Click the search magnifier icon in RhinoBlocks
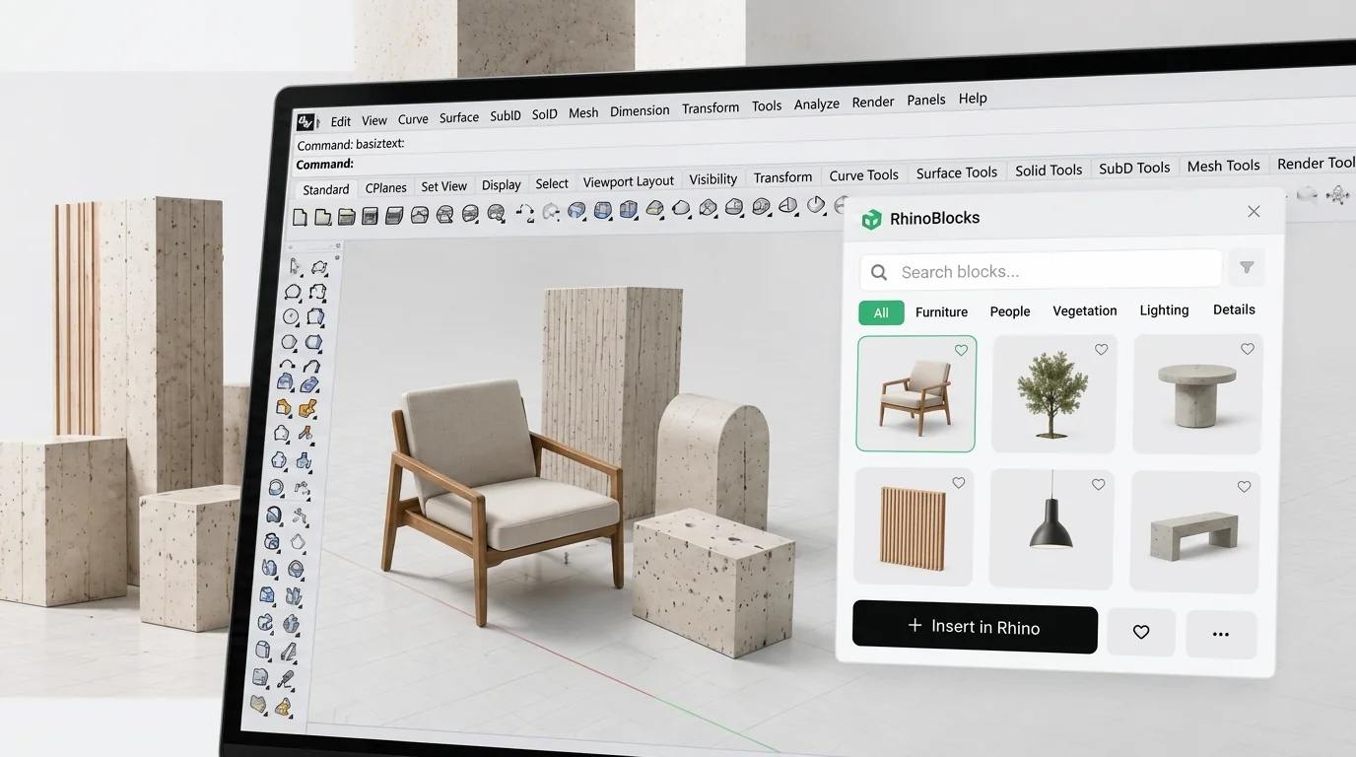Viewport: 1356px width, 757px height. [x=879, y=272]
